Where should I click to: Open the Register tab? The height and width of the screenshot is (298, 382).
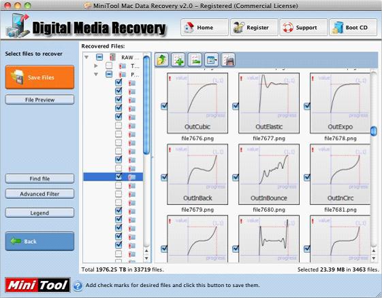click(x=254, y=27)
